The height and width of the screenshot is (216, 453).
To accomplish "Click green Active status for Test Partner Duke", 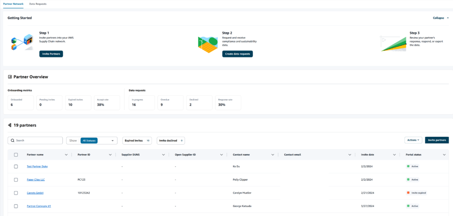I will point(413,166).
